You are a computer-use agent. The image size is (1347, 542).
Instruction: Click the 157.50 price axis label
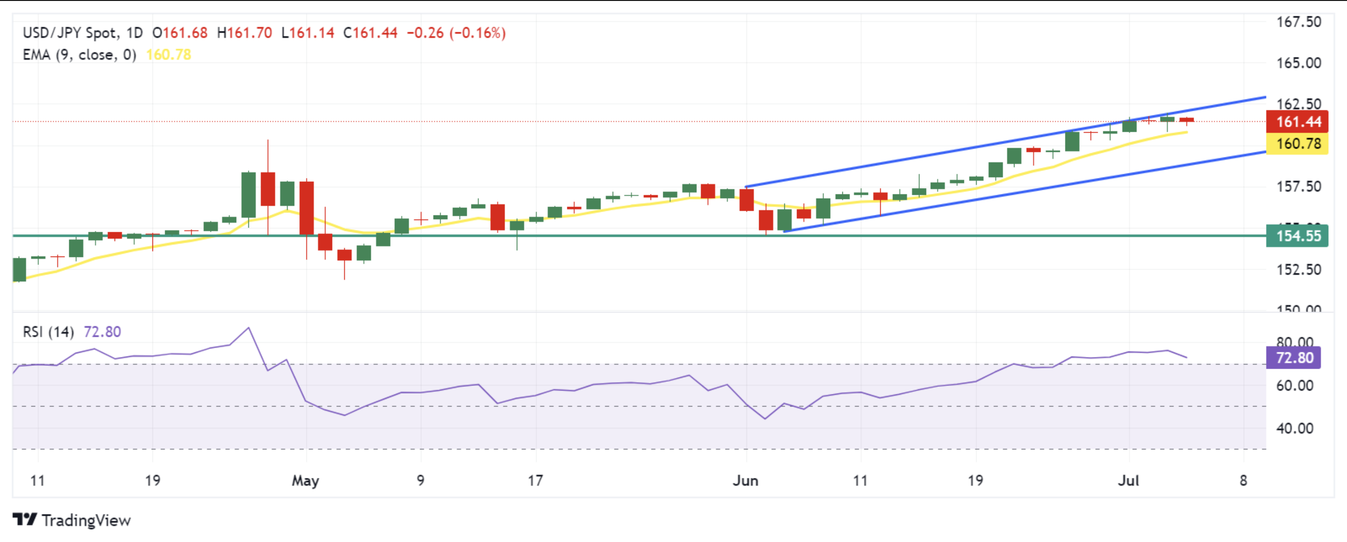(1298, 186)
